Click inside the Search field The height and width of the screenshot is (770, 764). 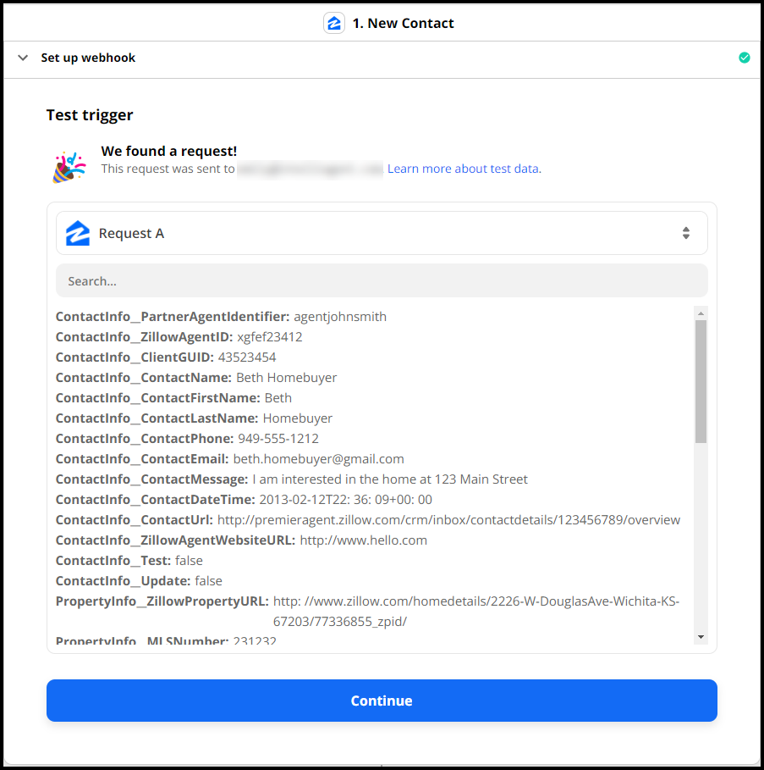[381, 280]
